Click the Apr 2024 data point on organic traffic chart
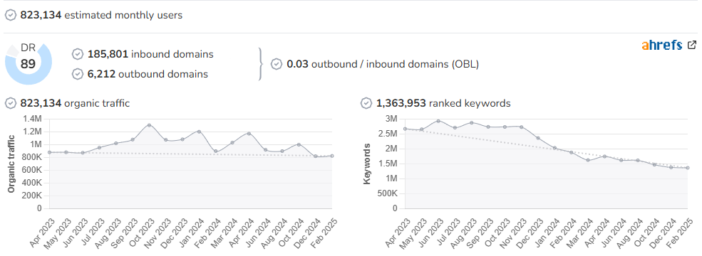The image size is (702, 256). 249,133
